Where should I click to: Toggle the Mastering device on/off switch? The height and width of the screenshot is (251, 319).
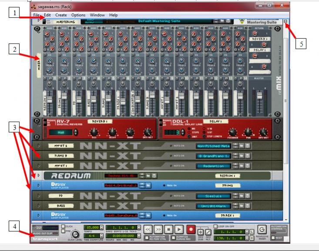(x=44, y=22)
